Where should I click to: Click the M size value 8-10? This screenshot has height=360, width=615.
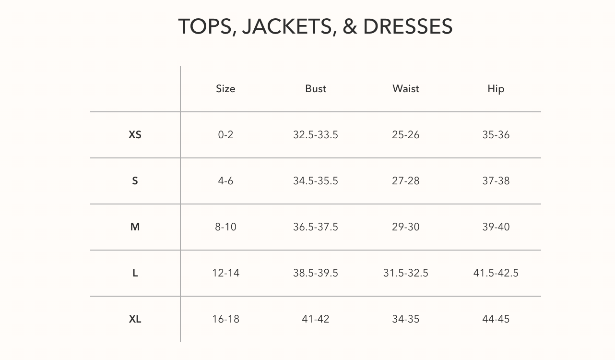coord(225,227)
